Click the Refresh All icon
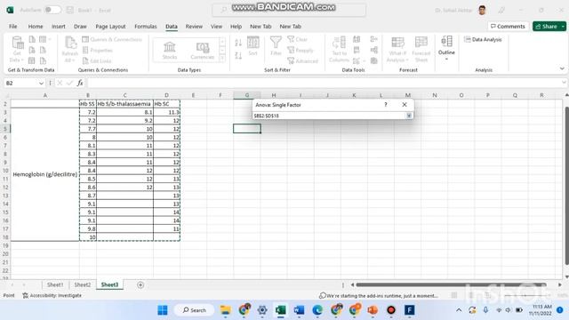 [x=70, y=49]
